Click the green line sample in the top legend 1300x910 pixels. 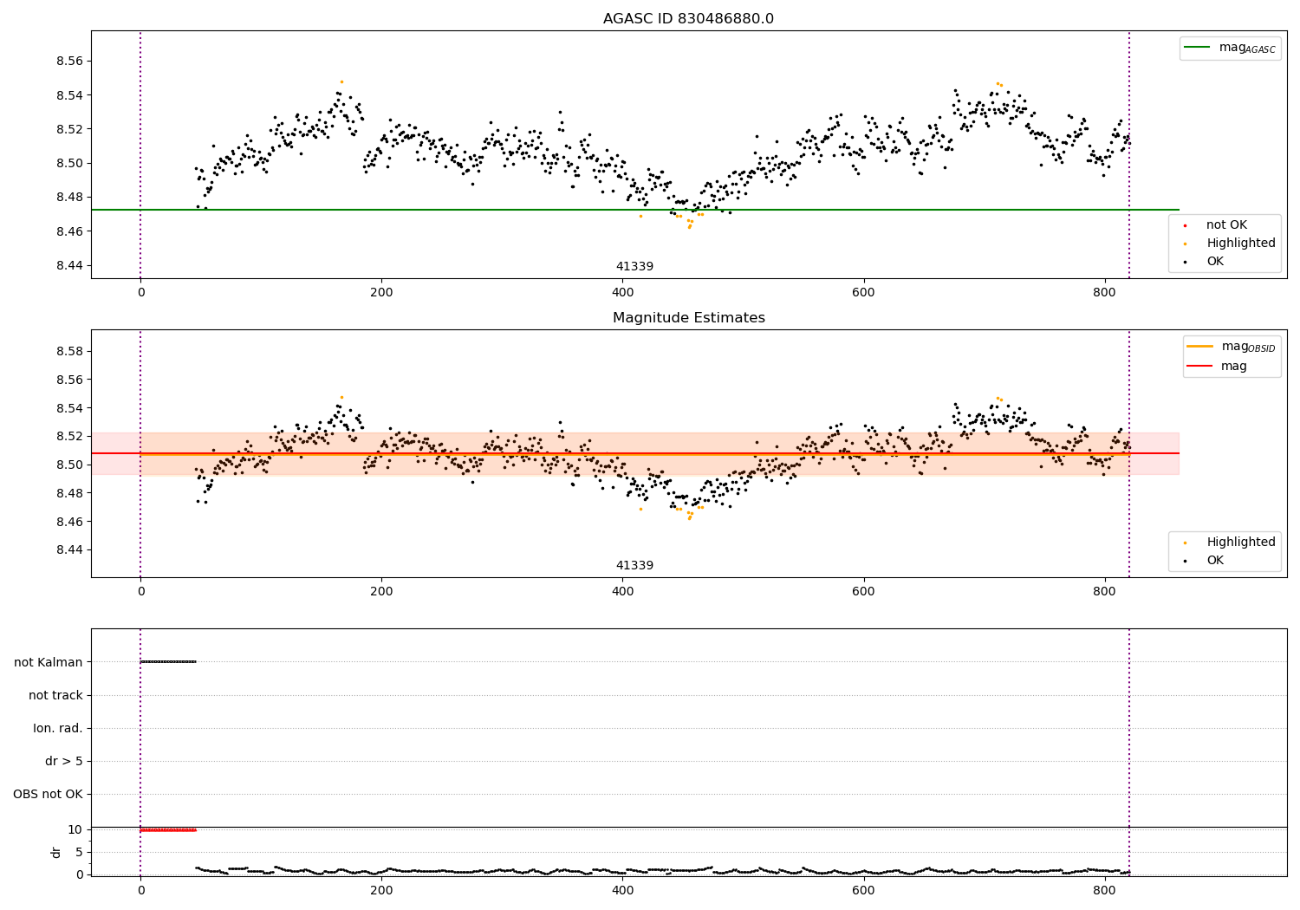pos(1198,48)
